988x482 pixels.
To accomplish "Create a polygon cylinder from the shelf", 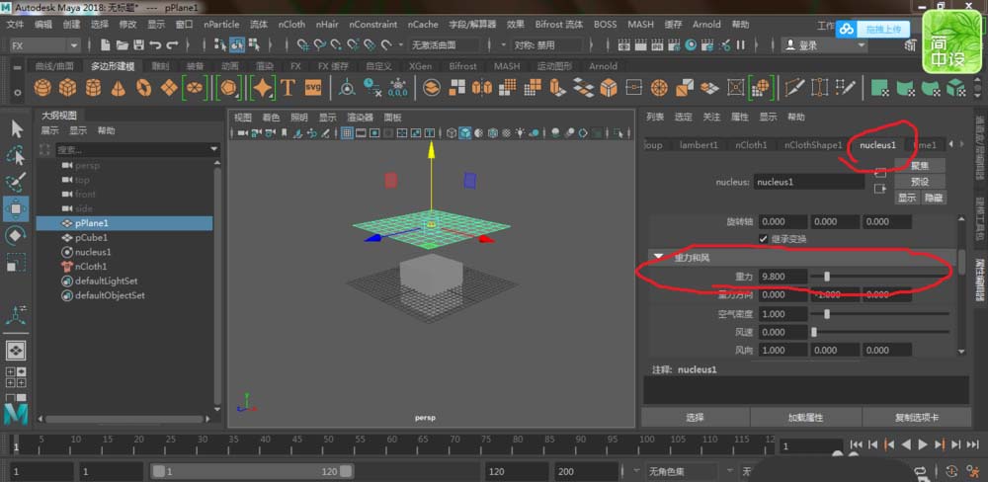I will point(93,88).
